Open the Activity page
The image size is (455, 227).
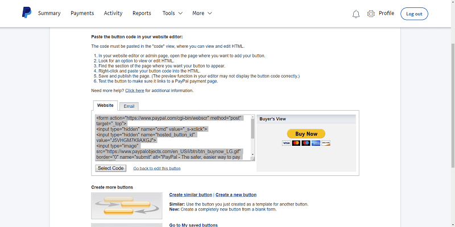tap(113, 13)
